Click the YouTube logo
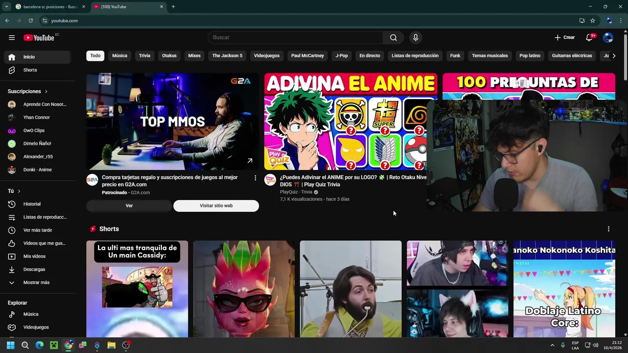This screenshot has height=353, width=628. [39, 38]
